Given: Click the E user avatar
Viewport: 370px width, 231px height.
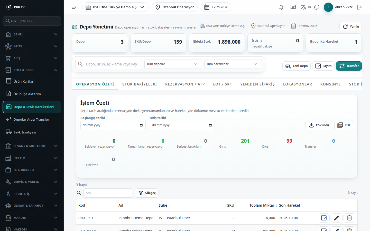Looking at the screenshot, I should (x=328, y=7).
